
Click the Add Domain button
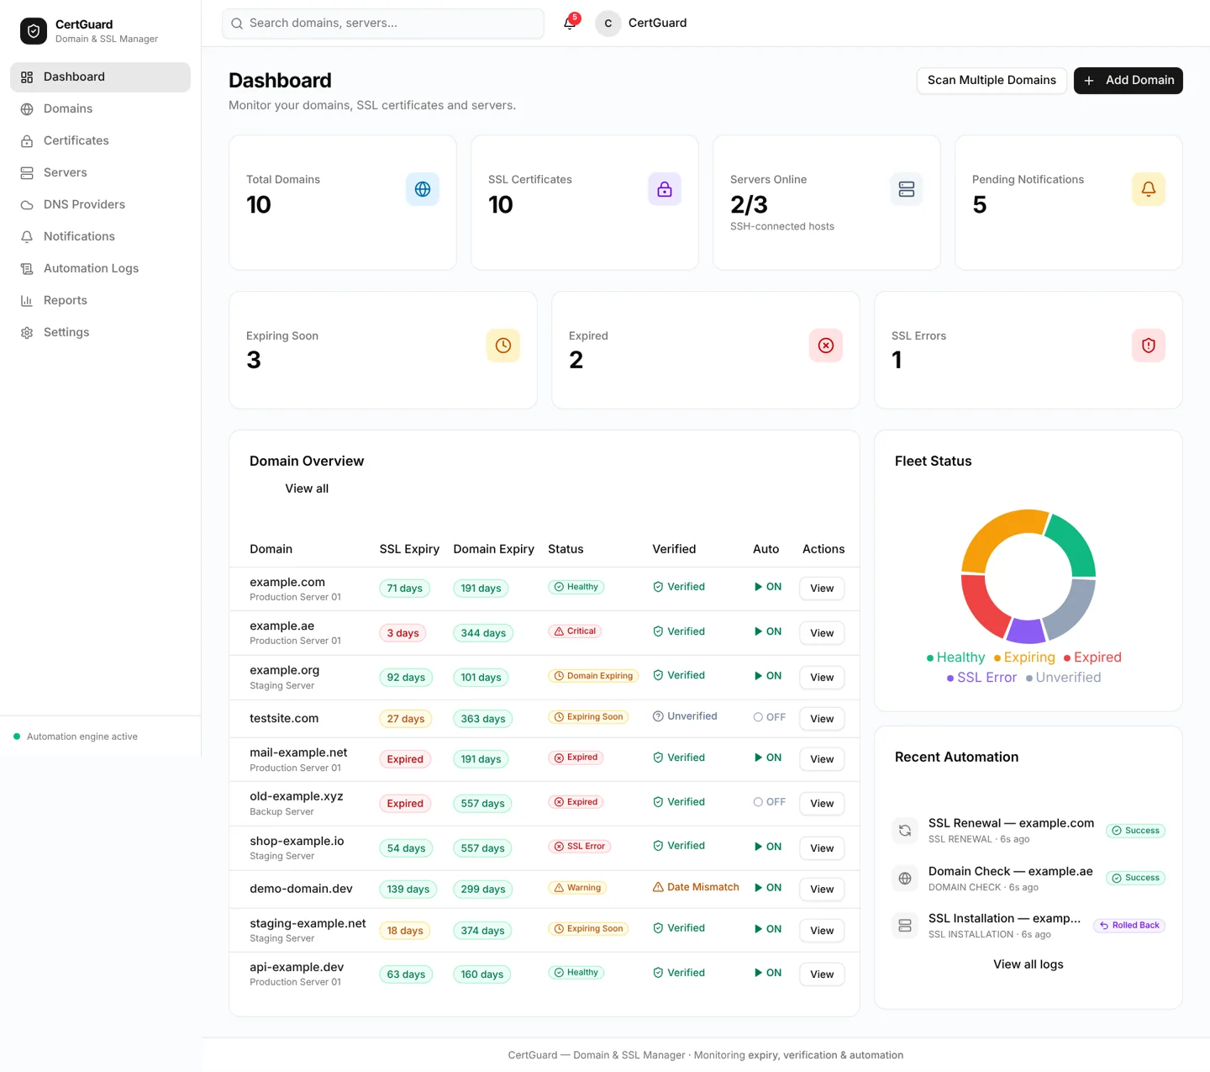pyautogui.click(x=1128, y=81)
